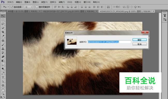This screenshot has height=99, width=168.
Task: Select the Crop tool
Action: pyautogui.click(x=3, y=32)
